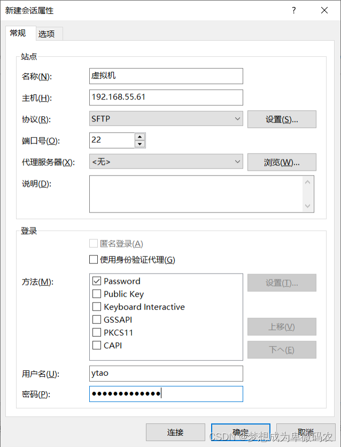Open the 代理服务器 proxy dropdown
341x447 pixels.
click(235, 162)
